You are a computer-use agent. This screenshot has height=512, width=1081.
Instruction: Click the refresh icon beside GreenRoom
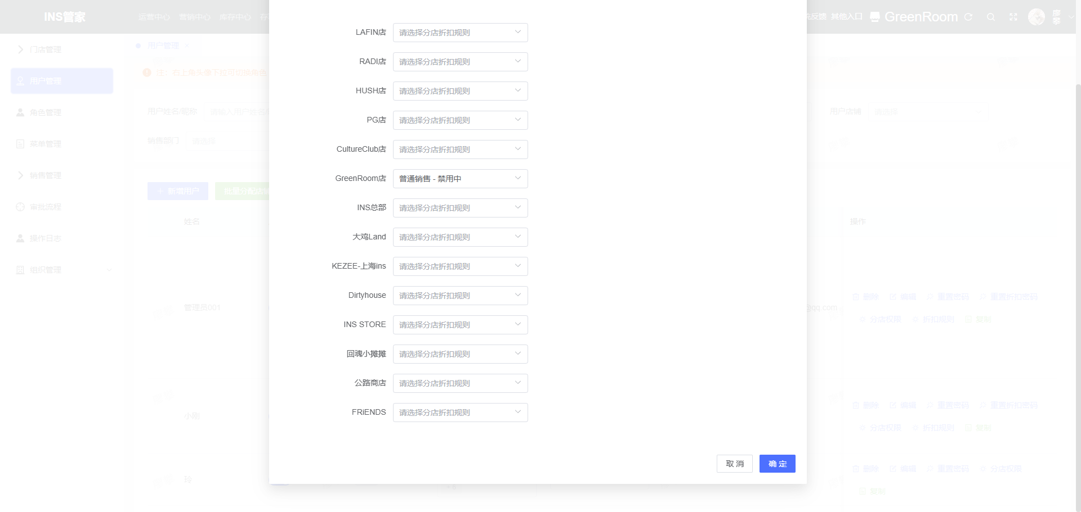968,17
